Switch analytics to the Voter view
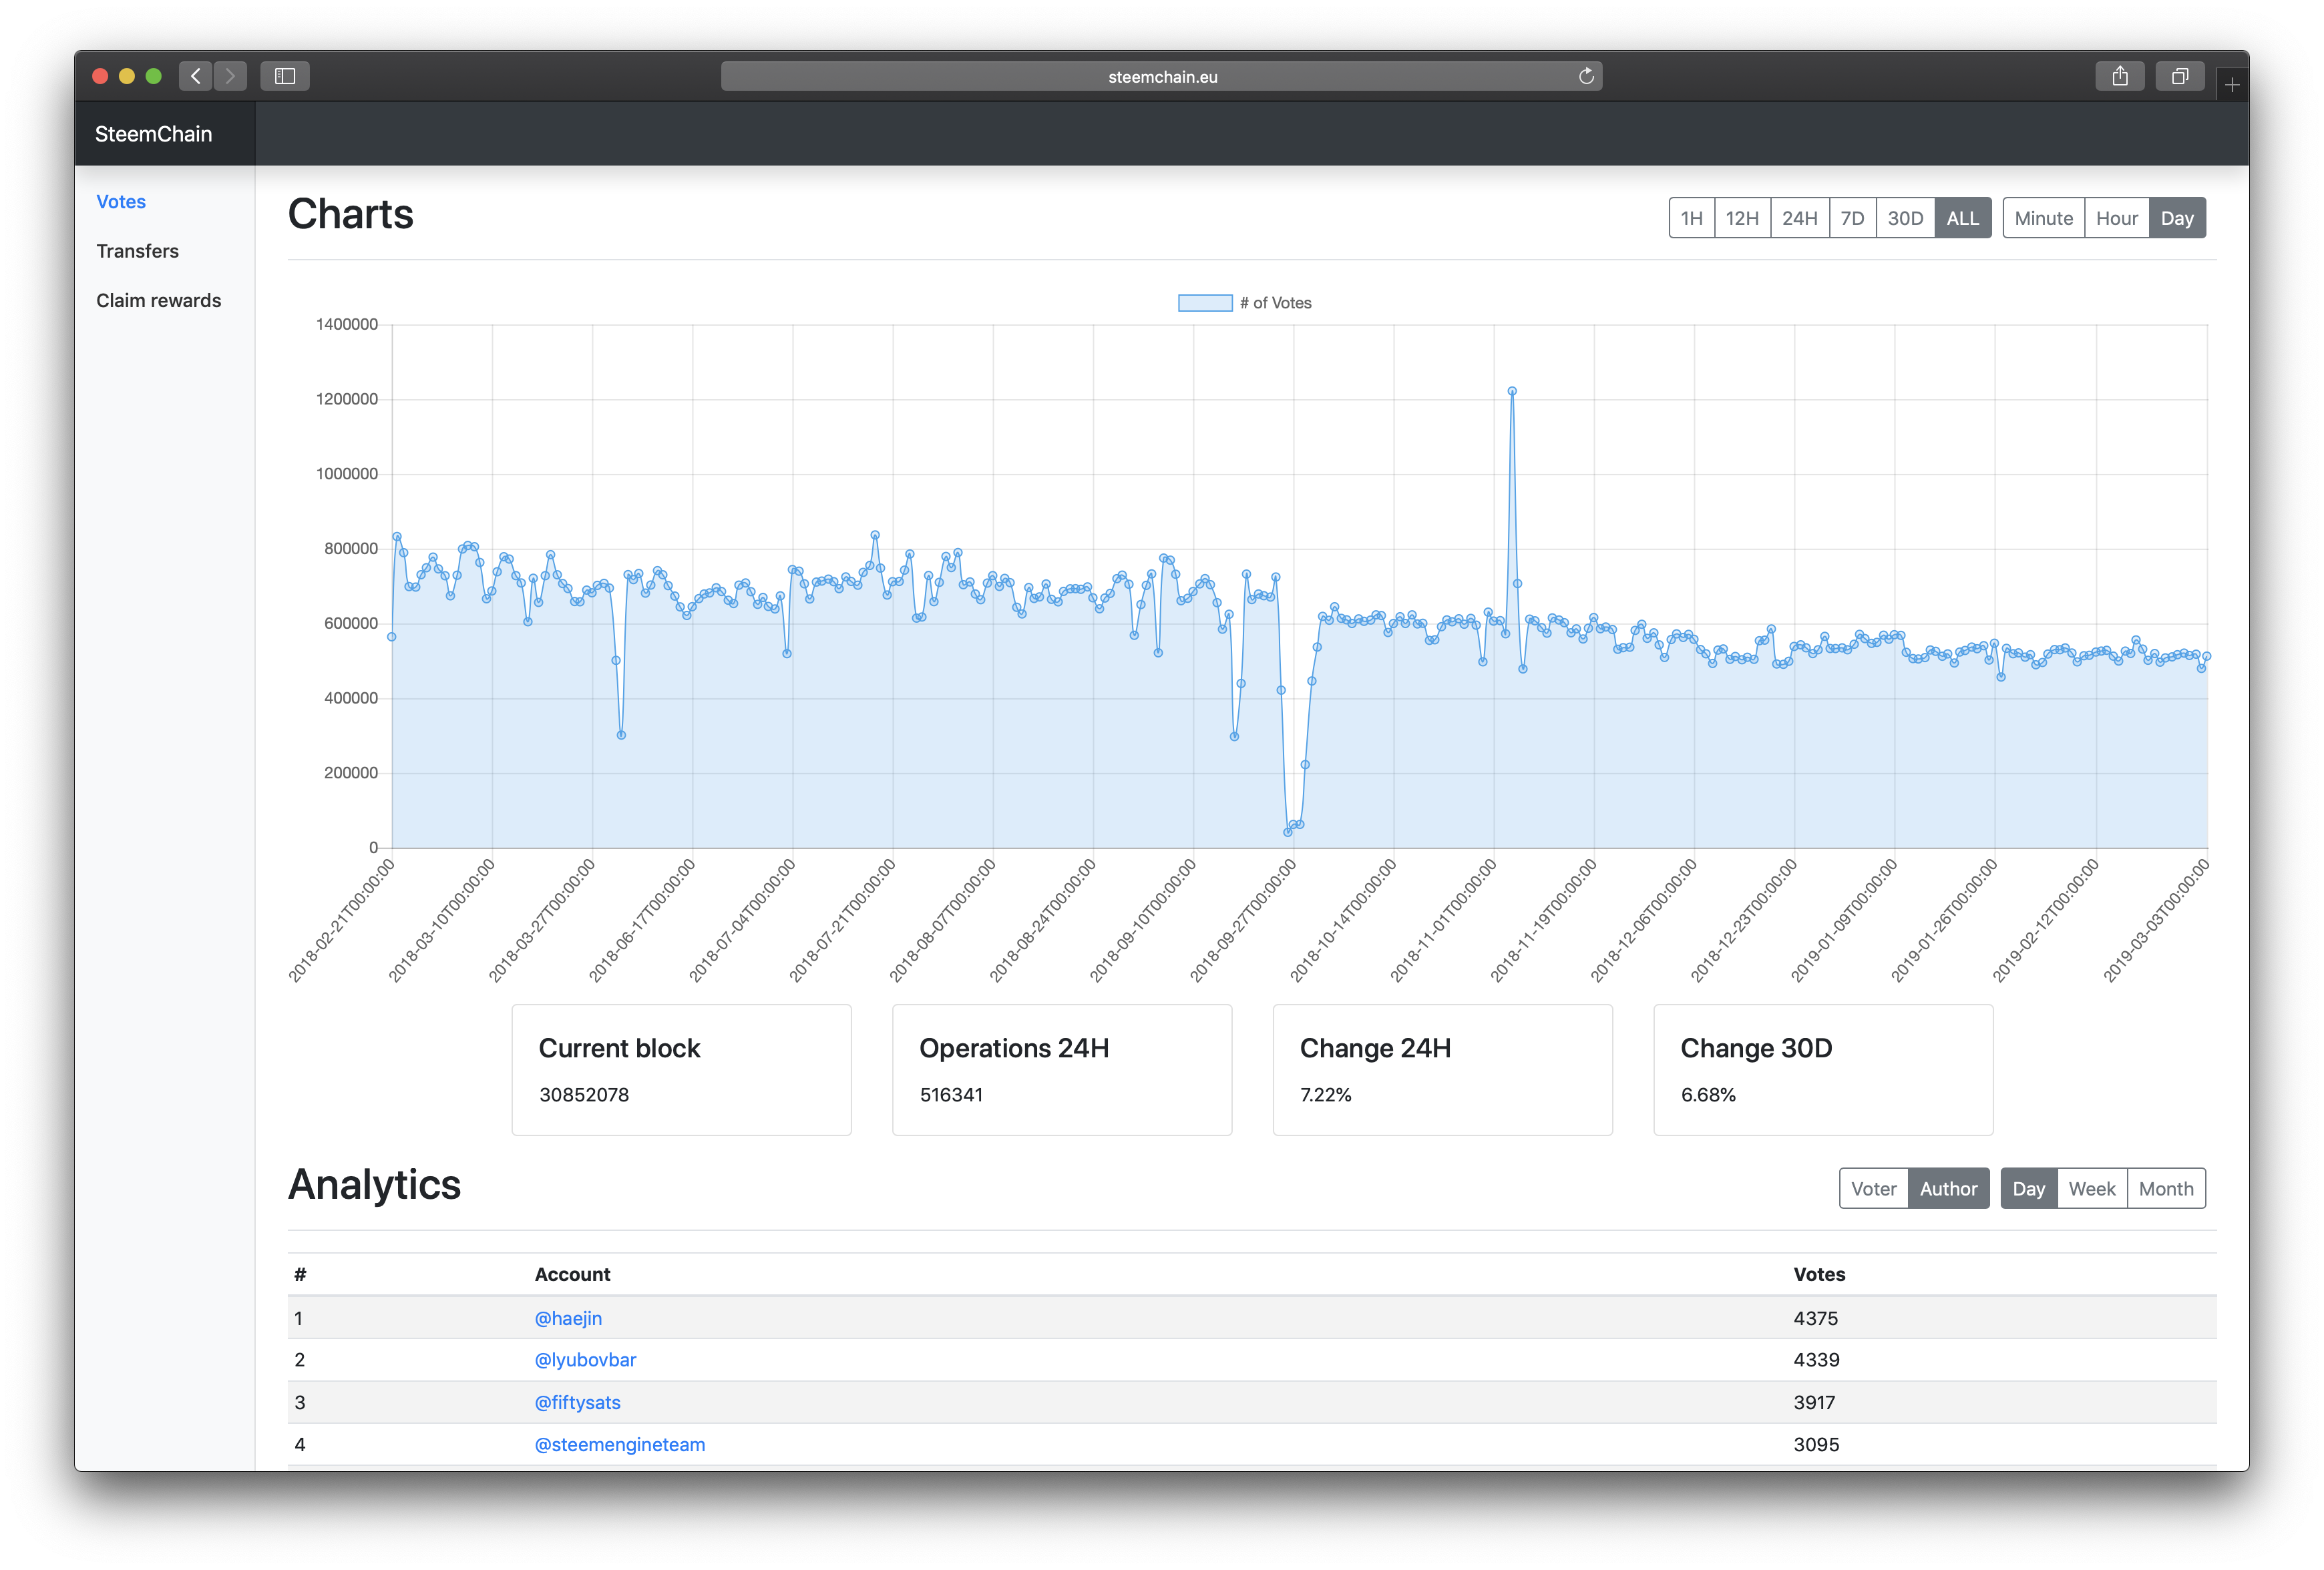This screenshot has height=1570, width=2324. [x=1873, y=1190]
